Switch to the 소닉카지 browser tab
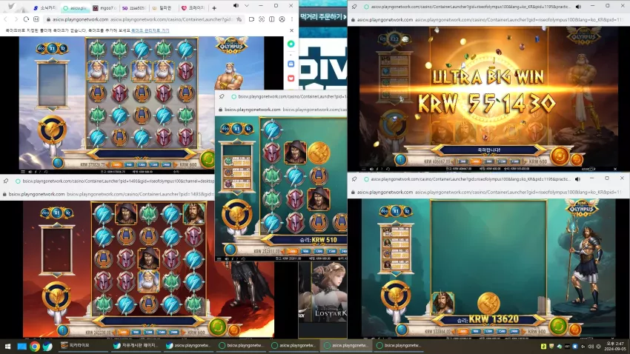The image size is (630, 354). click(45, 7)
